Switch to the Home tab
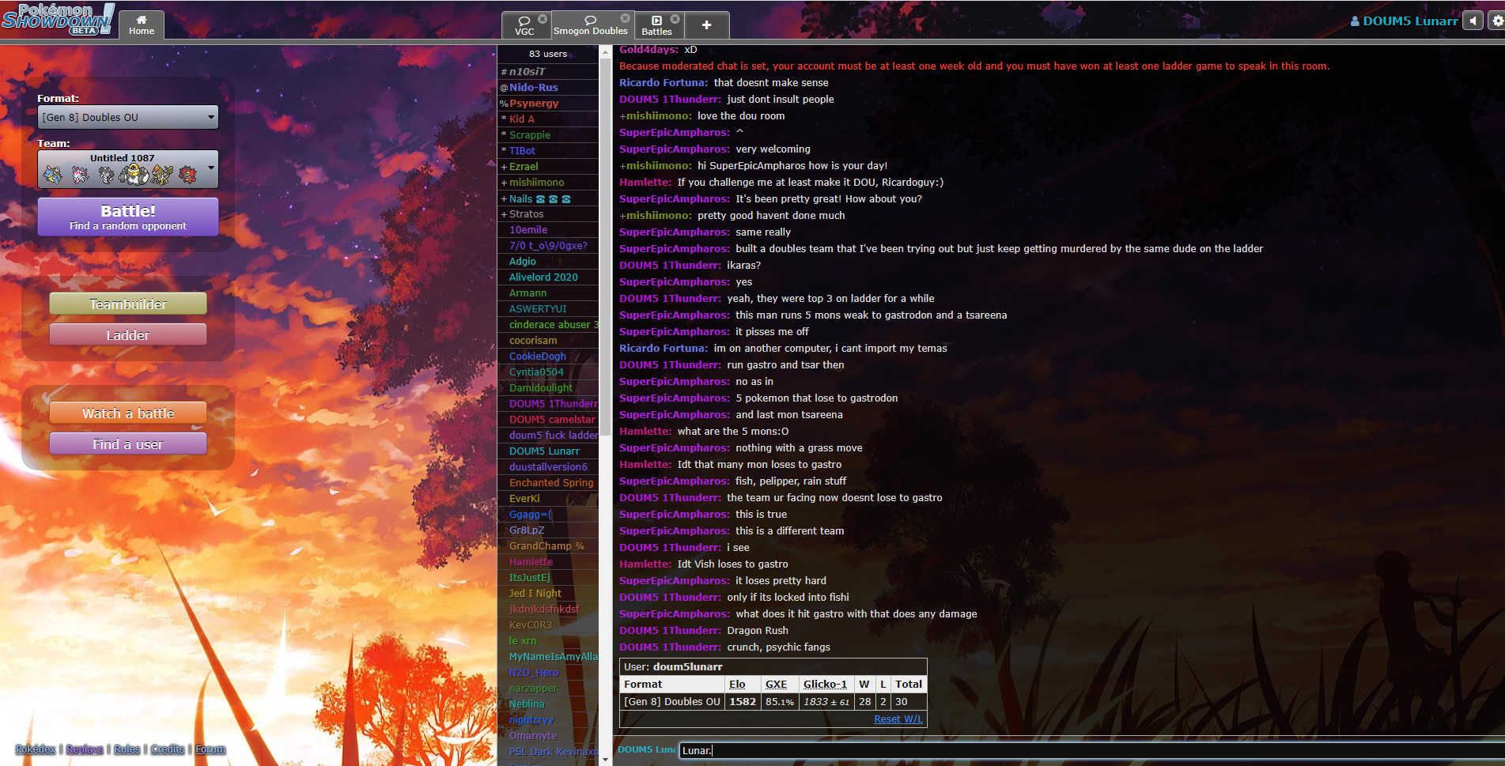Image resolution: width=1505 pixels, height=766 pixels. 142,25
